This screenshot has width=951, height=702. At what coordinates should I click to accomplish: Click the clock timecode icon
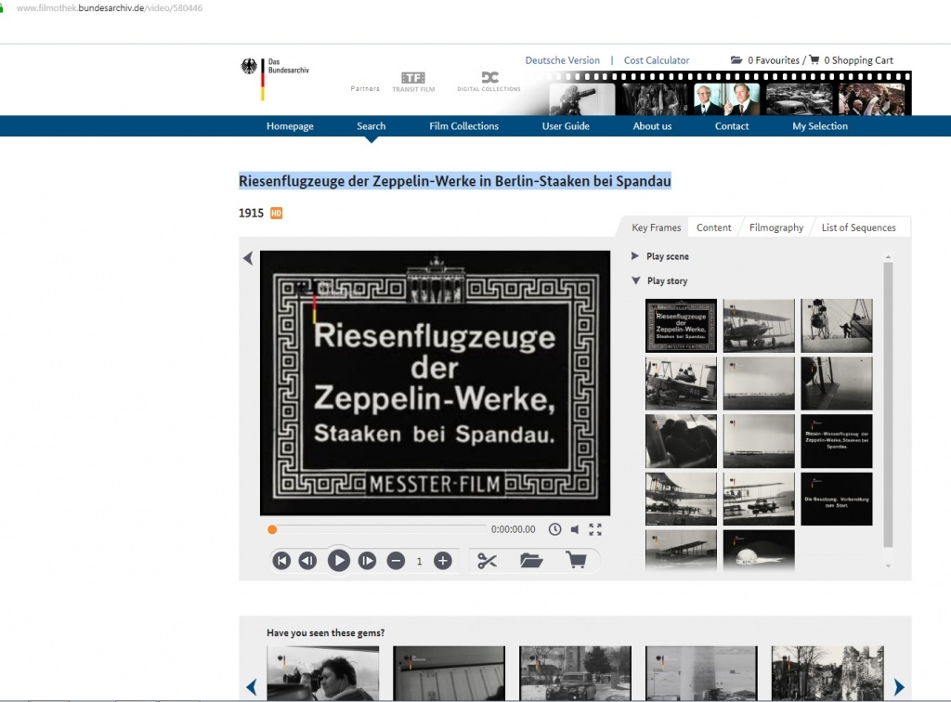click(x=554, y=529)
